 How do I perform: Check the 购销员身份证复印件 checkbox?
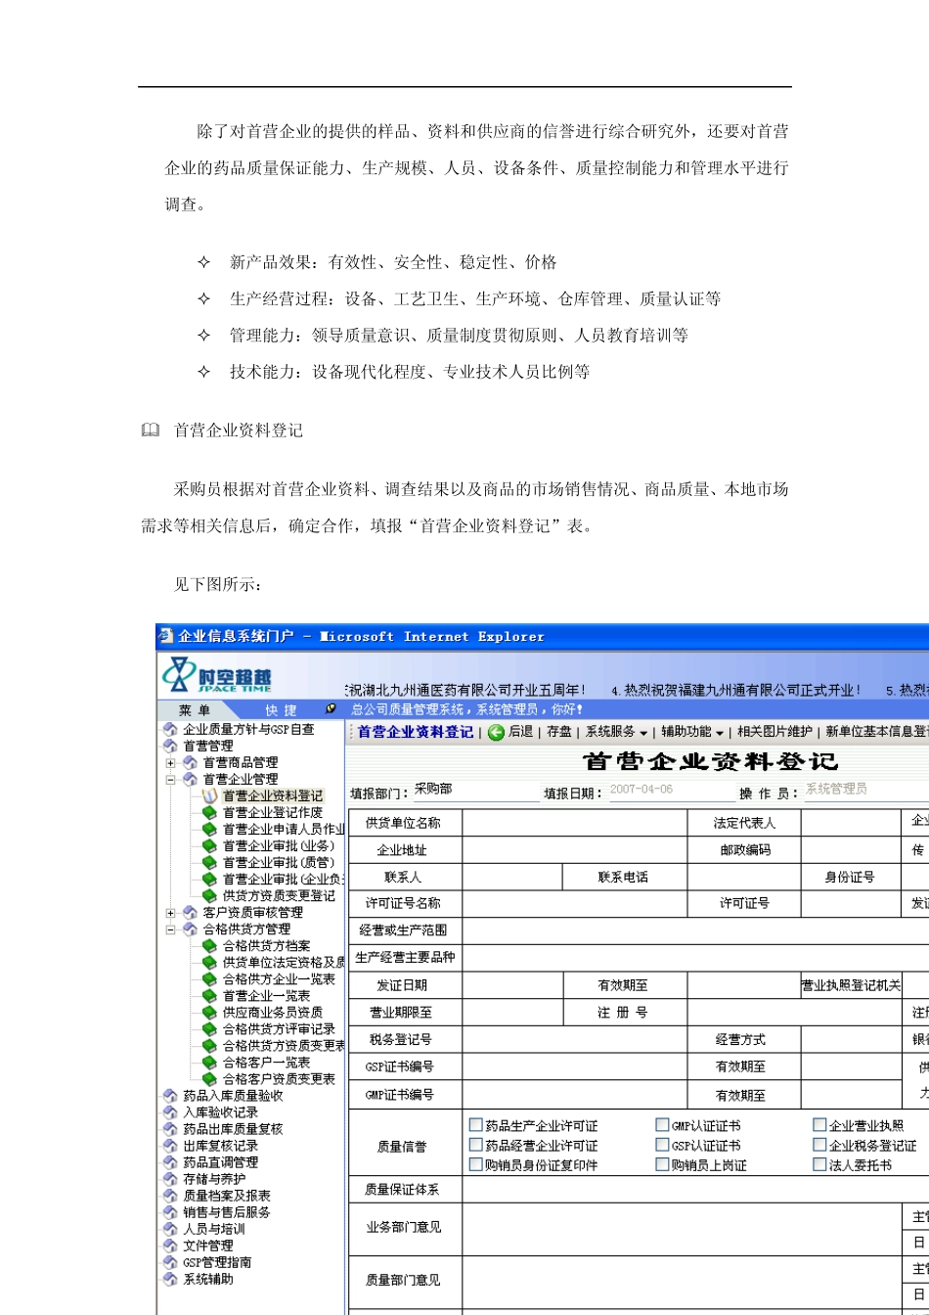point(476,1164)
